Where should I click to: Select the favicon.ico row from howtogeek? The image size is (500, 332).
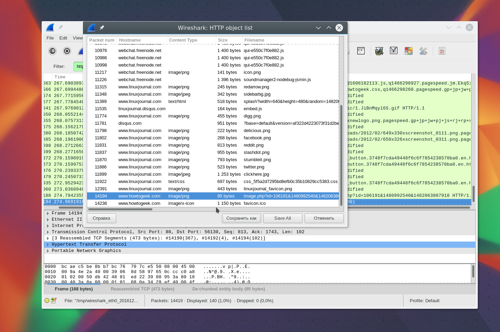(212, 203)
